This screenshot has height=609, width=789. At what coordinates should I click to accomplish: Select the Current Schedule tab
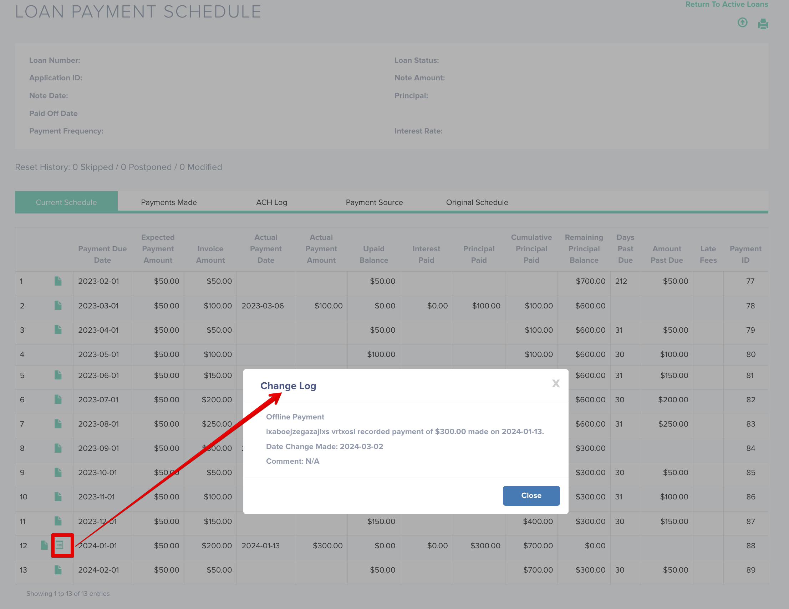66,202
